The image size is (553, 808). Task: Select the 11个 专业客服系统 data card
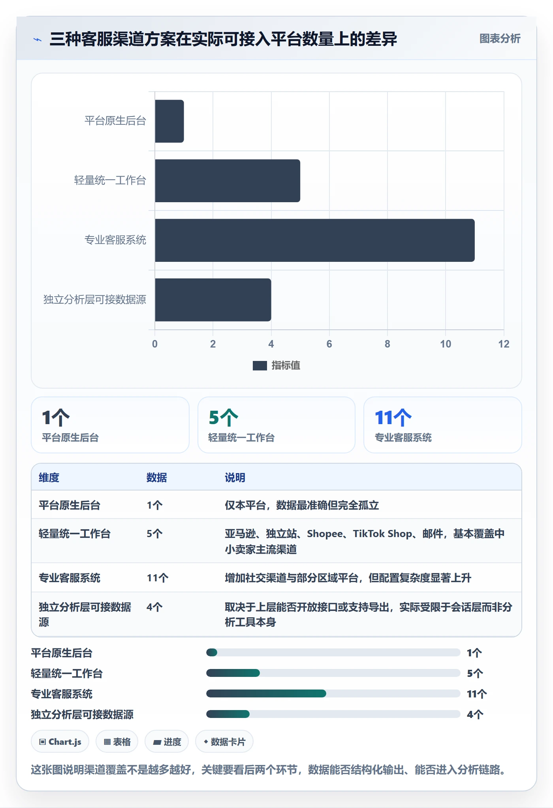442,425
